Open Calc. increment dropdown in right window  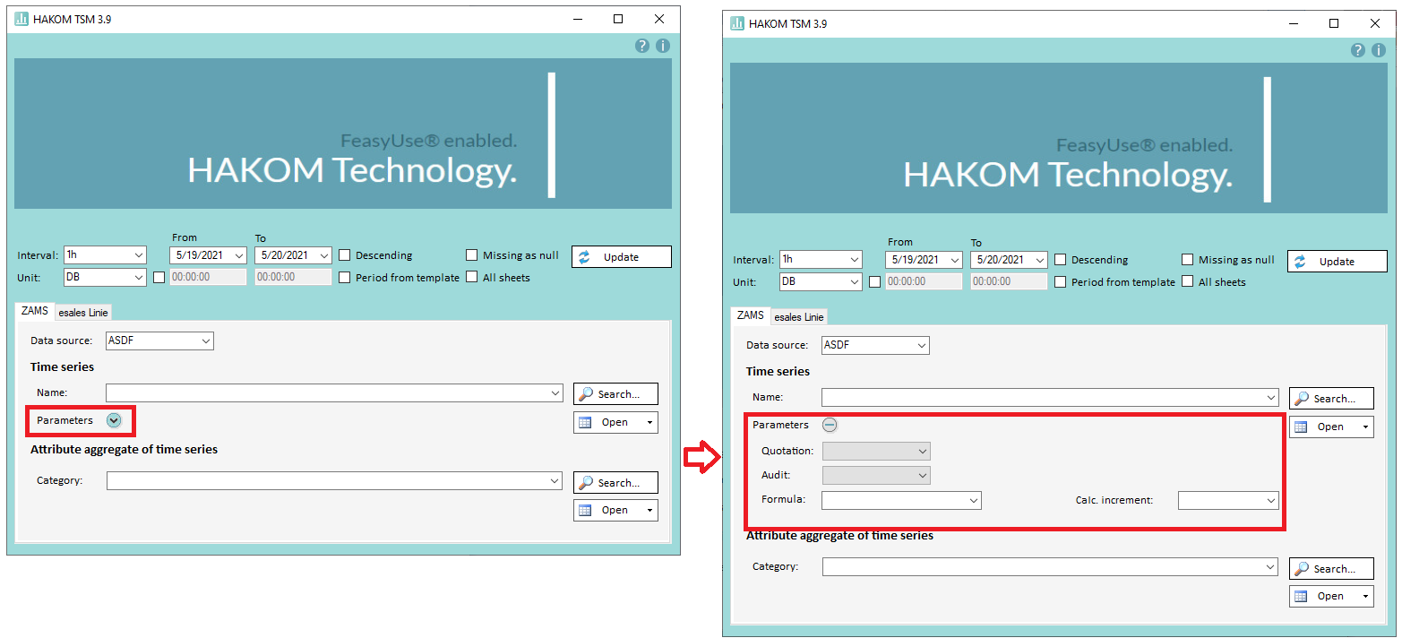pos(1228,500)
